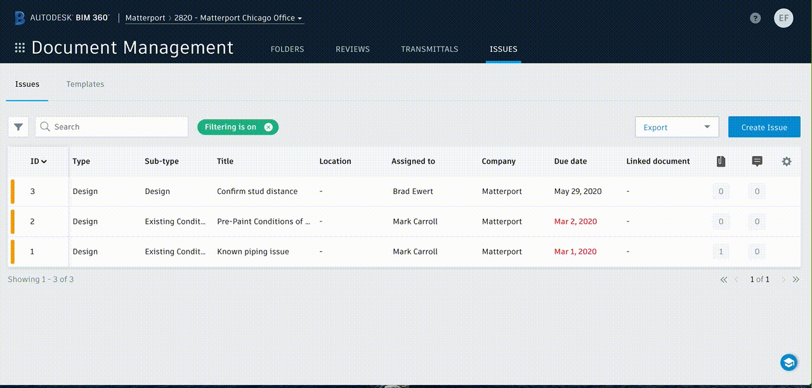Click due date May 29, 2020
The image size is (812, 388).
pyautogui.click(x=578, y=191)
